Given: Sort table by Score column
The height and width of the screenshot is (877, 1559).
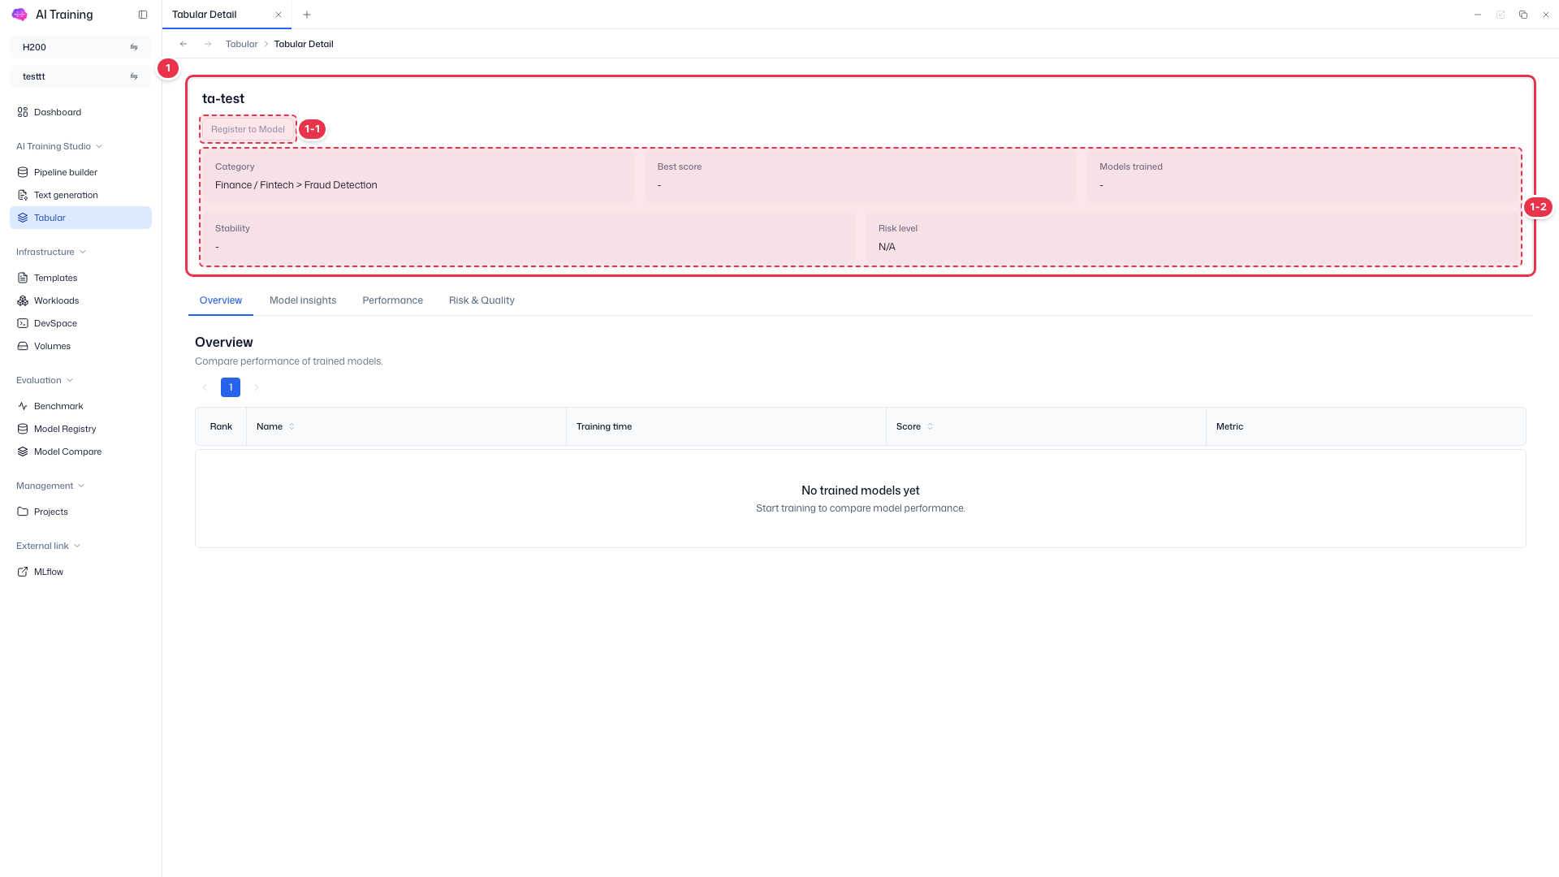Looking at the screenshot, I should [931, 426].
